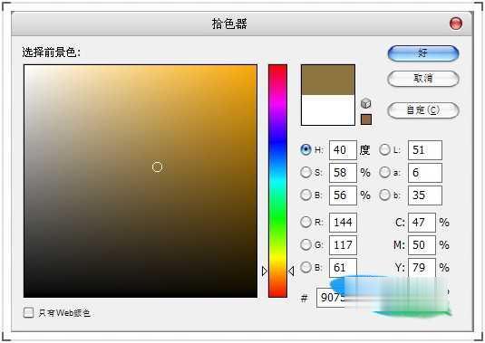Screen dimensions: 485x343
Task: Click the H field showing 40
Action: point(343,150)
